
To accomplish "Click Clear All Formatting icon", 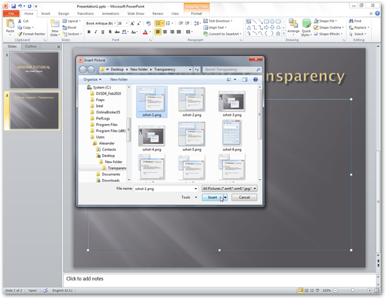I will point(148,23).
